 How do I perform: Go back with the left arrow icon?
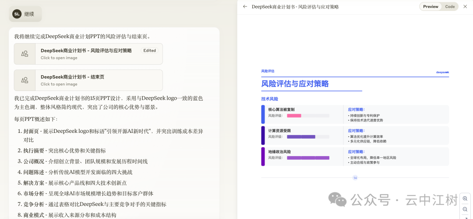pyautogui.click(x=245, y=7)
